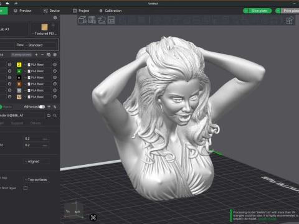The height and width of the screenshot is (224, 299).
Task: Open the Support settings tab
Action: point(17,123)
